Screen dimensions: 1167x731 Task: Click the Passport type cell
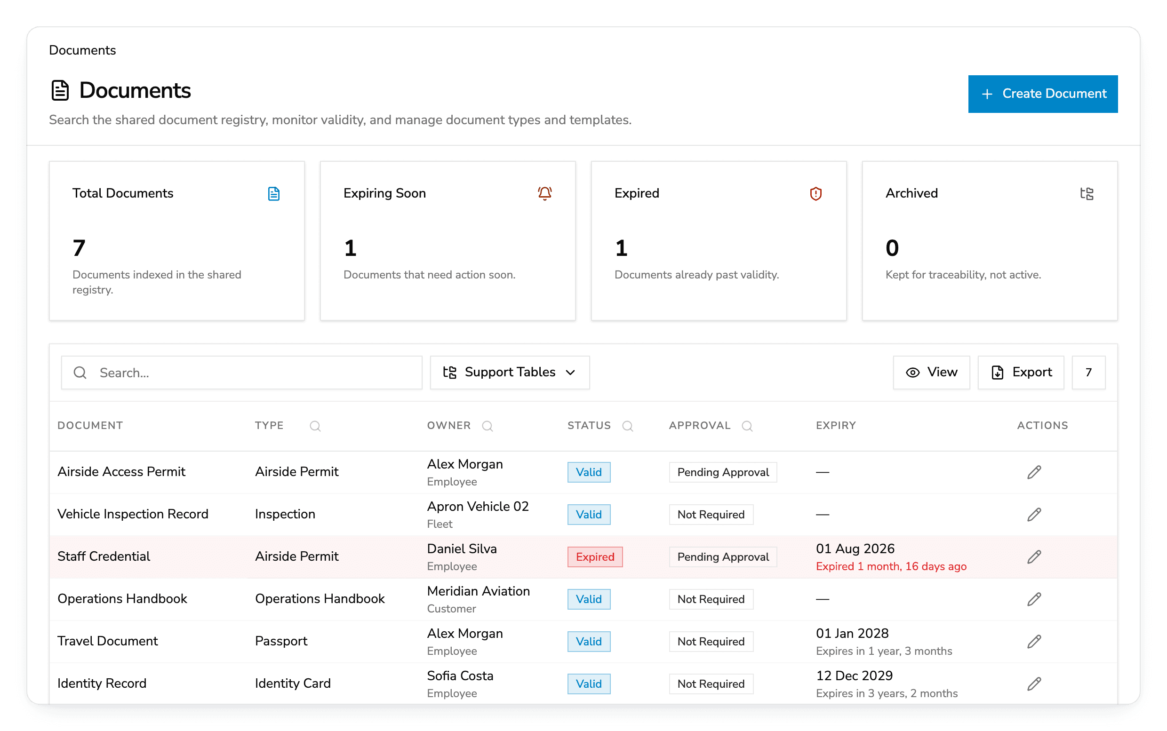coord(281,641)
